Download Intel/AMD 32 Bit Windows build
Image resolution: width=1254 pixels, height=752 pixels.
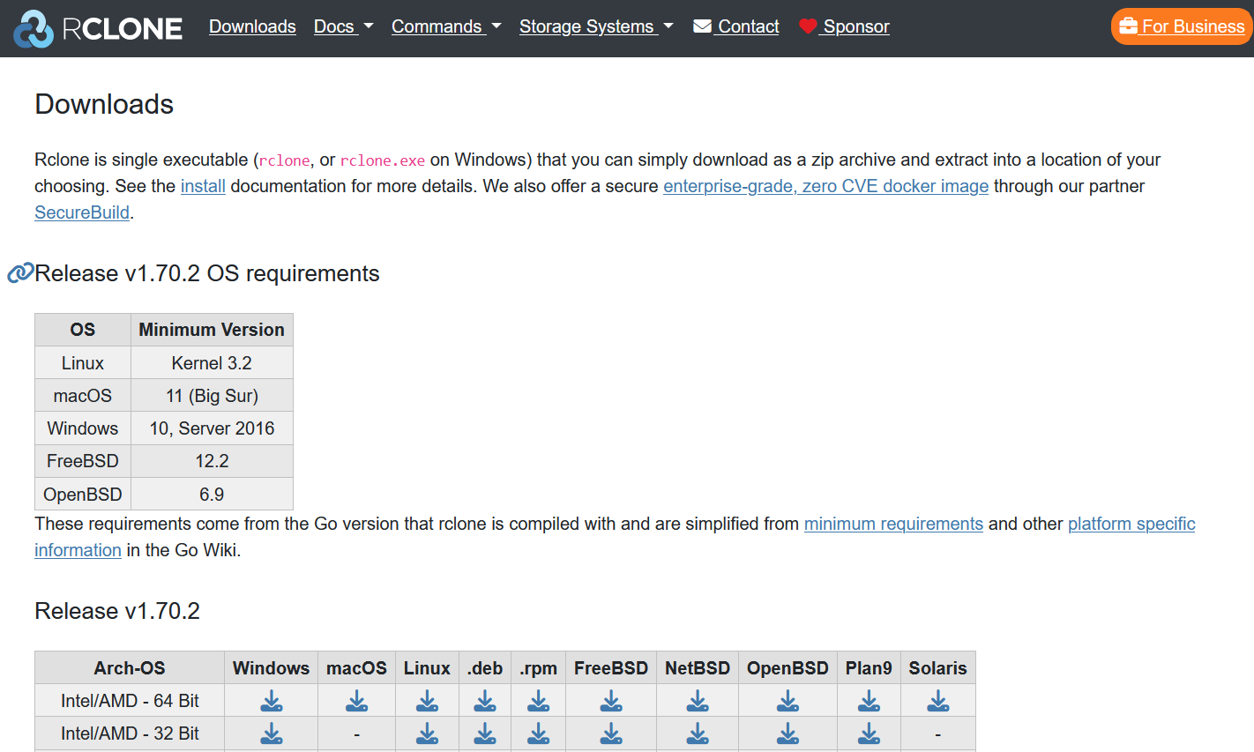[272, 733]
